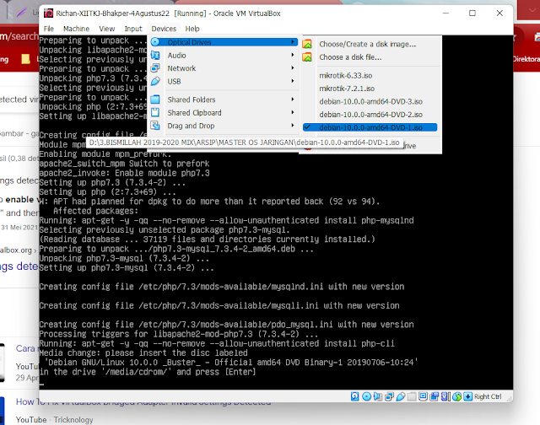Select Optical Drives in the Devices menu
Screen dimensions: 540x425
click(x=224, y=42)
